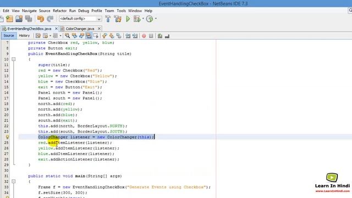Click the Comment lines icon
The height and width of the screenshot is (198, 352).
(x=160, y=36)
